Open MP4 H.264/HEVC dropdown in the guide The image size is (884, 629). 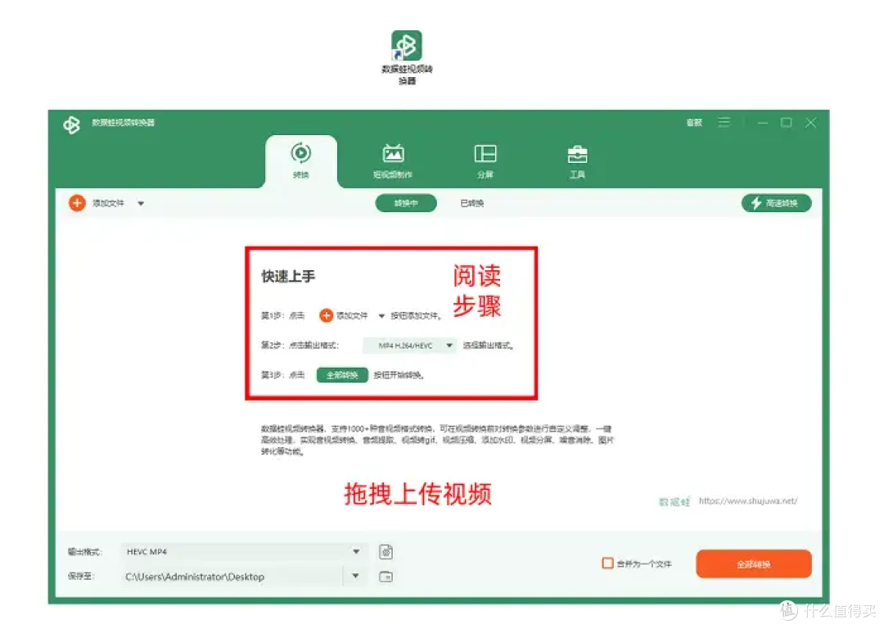(410, 346)
